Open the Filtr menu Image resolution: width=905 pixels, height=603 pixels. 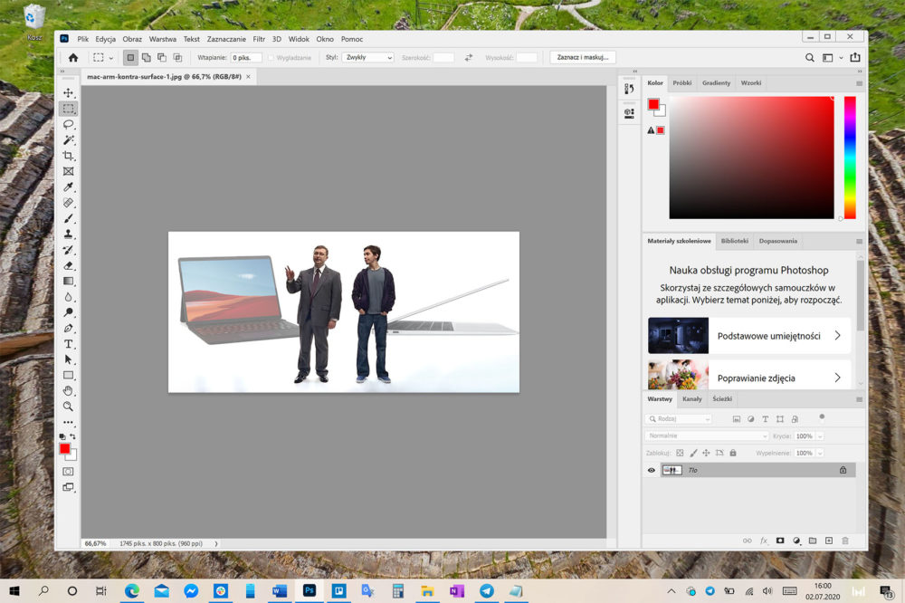(259, 39)
